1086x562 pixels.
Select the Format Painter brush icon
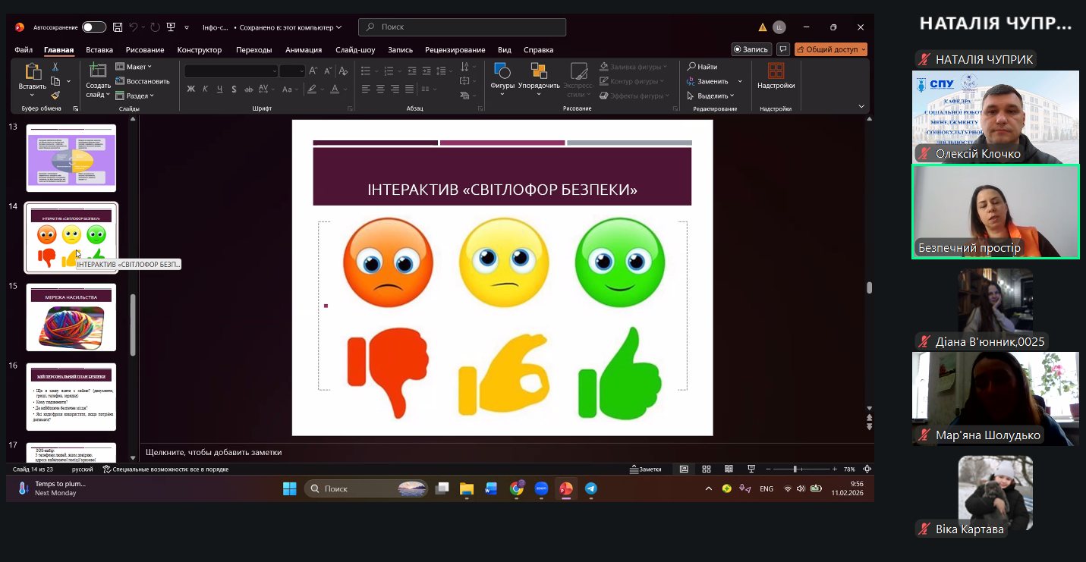point(55,96)
